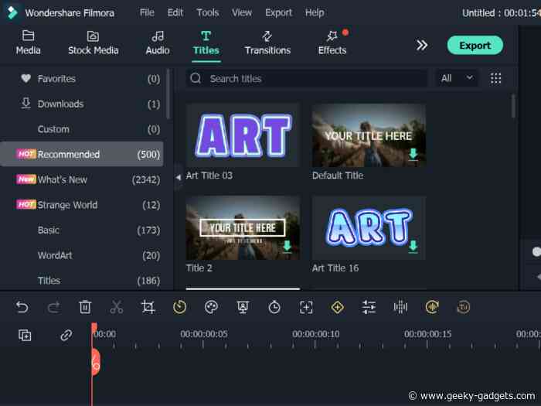Select the Custom category

[82, 129]
